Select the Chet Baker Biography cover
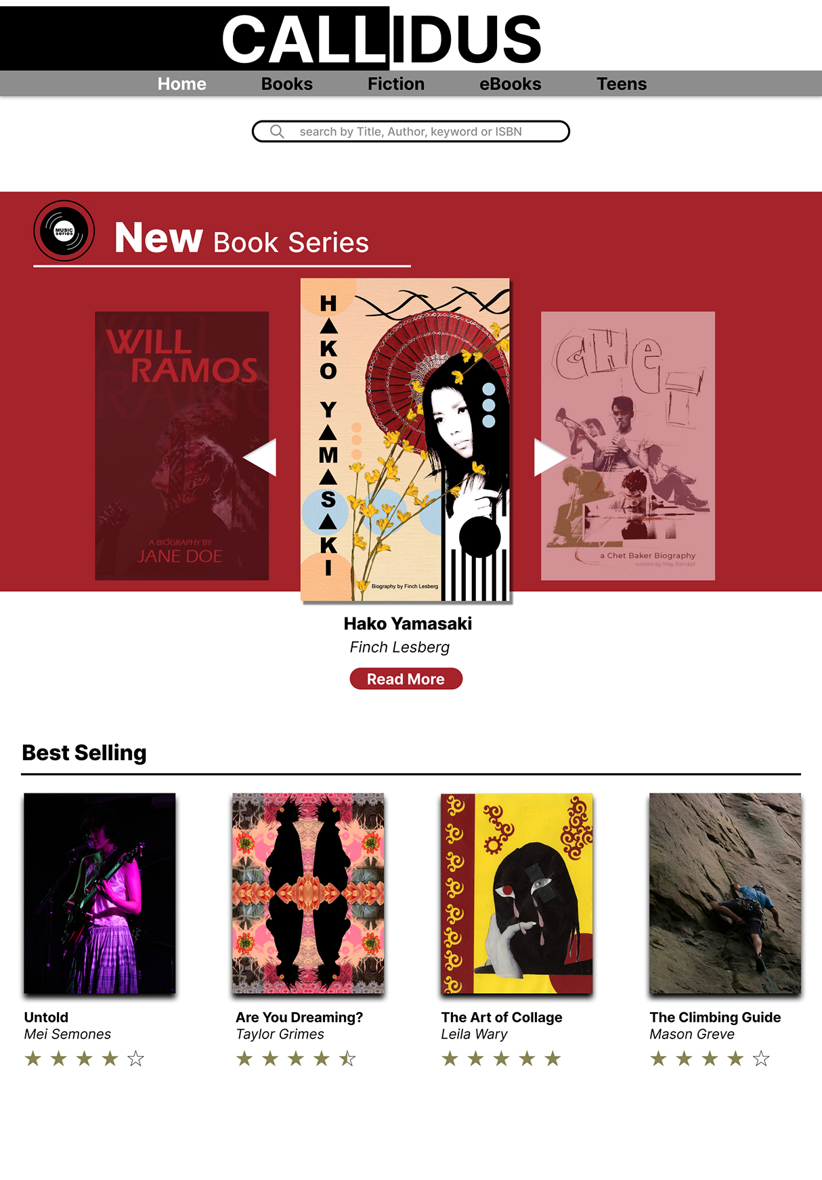Viewport: 822px width, 1180px height. tap(628, 445)
